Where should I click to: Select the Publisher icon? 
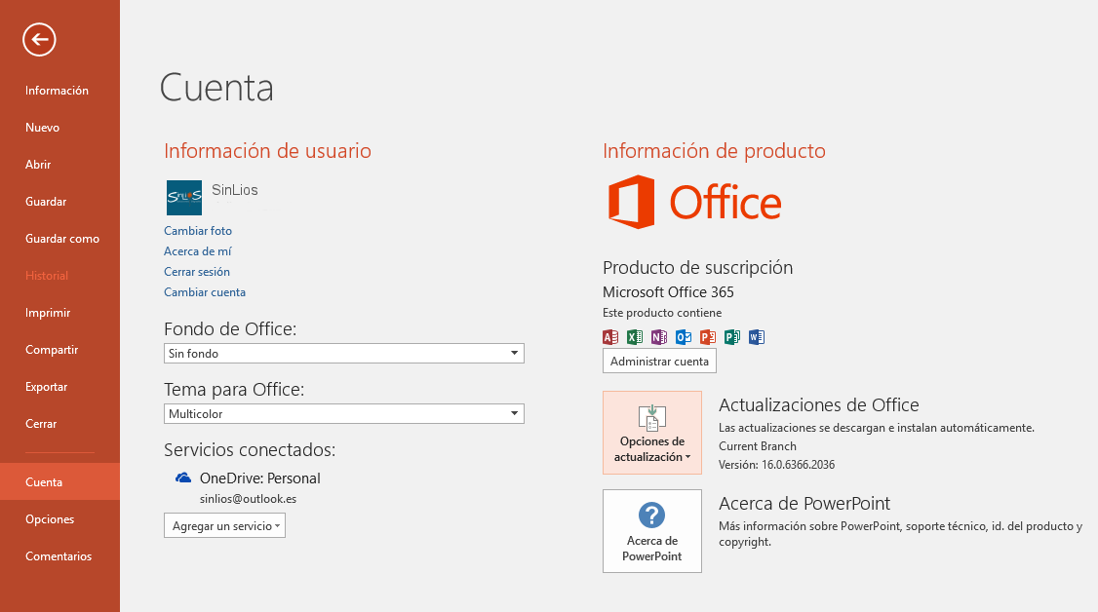732,337
